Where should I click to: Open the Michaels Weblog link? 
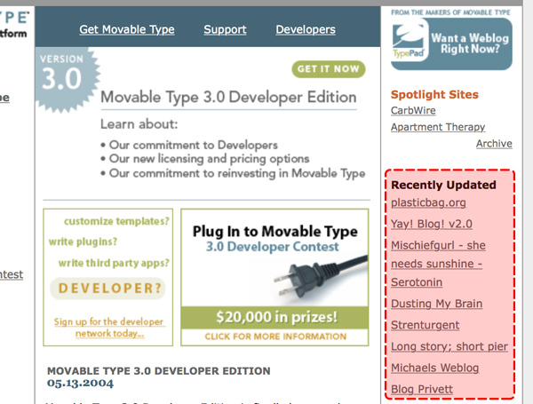pos(434,368)
